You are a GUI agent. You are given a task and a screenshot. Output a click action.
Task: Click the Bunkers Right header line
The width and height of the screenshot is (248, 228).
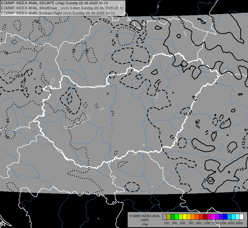click(58, 13)
